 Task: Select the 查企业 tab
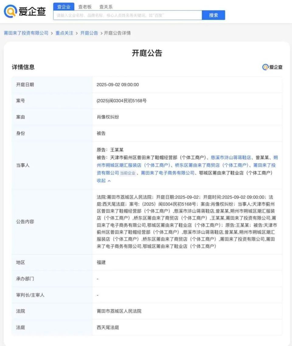click(64, 7)
